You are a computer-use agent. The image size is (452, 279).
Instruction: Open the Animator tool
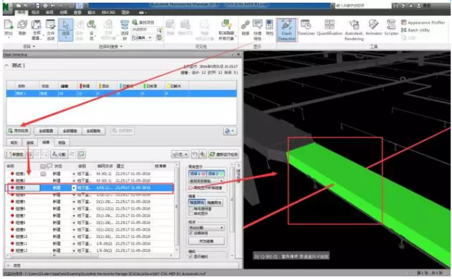pyautogui.click(x=374, y=28)
